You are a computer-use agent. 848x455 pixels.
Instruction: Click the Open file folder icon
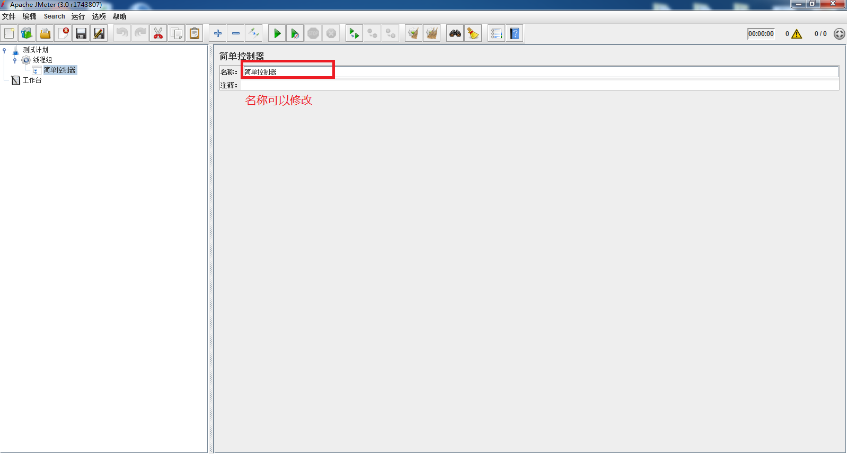[x=45, y=33]
